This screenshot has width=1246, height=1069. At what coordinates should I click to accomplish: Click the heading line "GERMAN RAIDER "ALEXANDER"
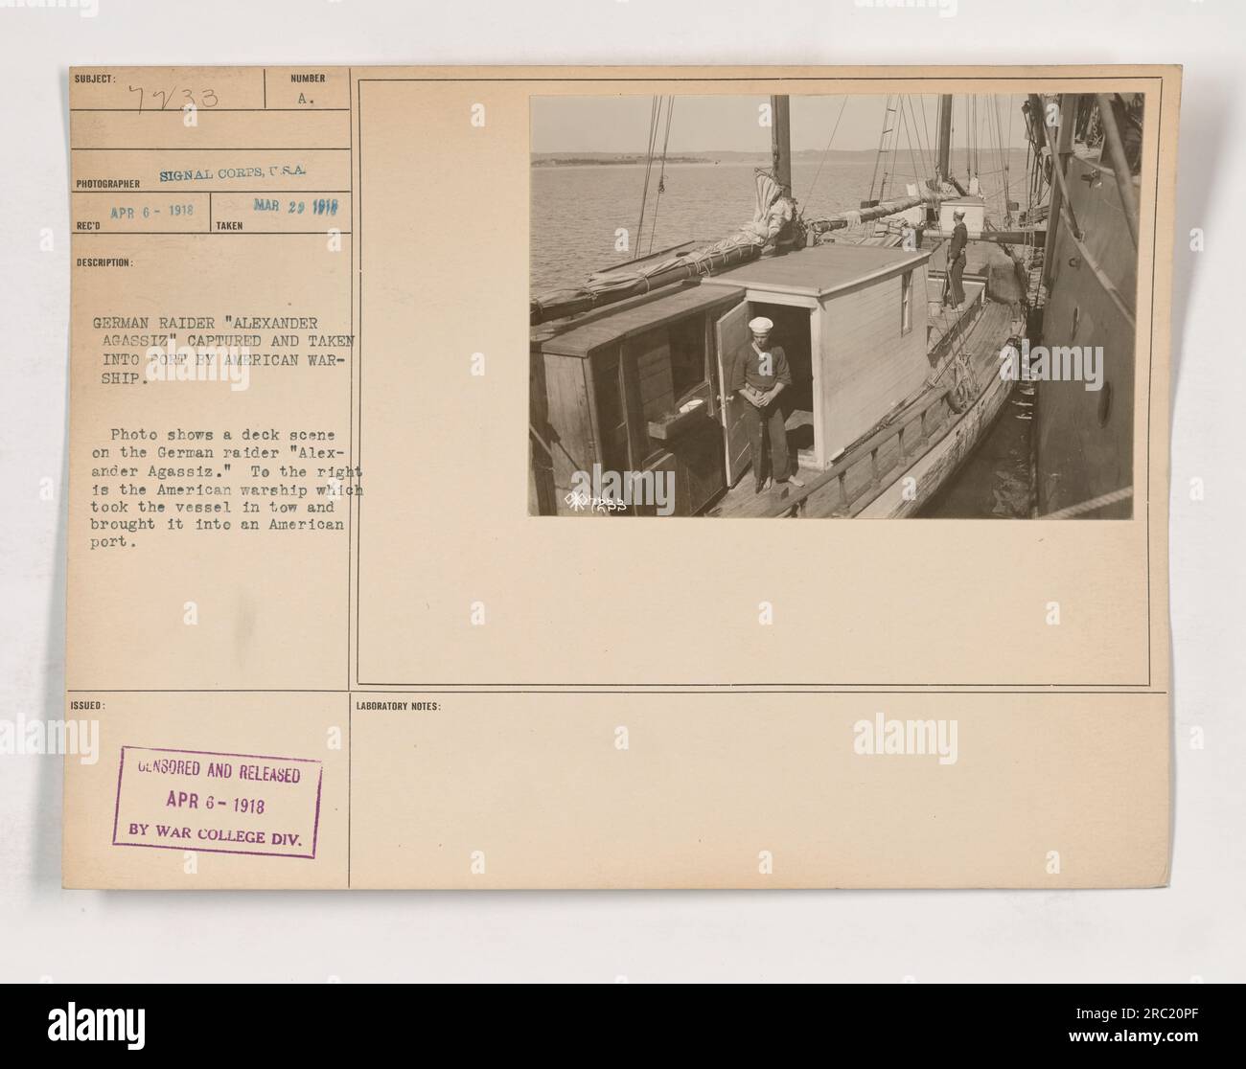point(206,324)
